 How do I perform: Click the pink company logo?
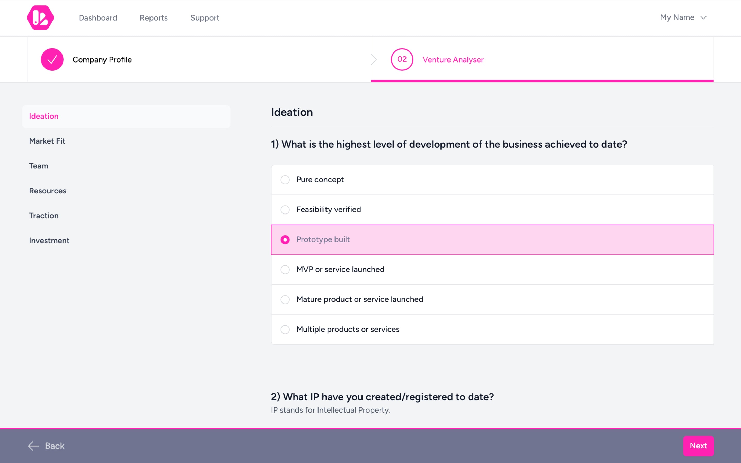pos(40,17)
